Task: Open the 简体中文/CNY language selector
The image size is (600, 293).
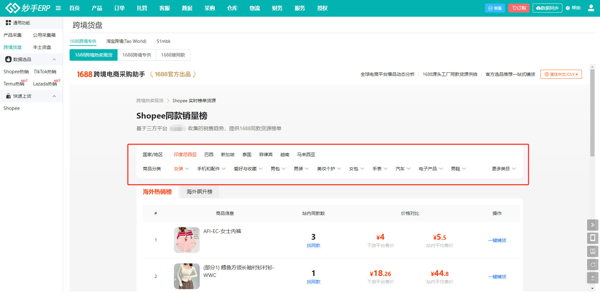Action: [x=561, y=74]
